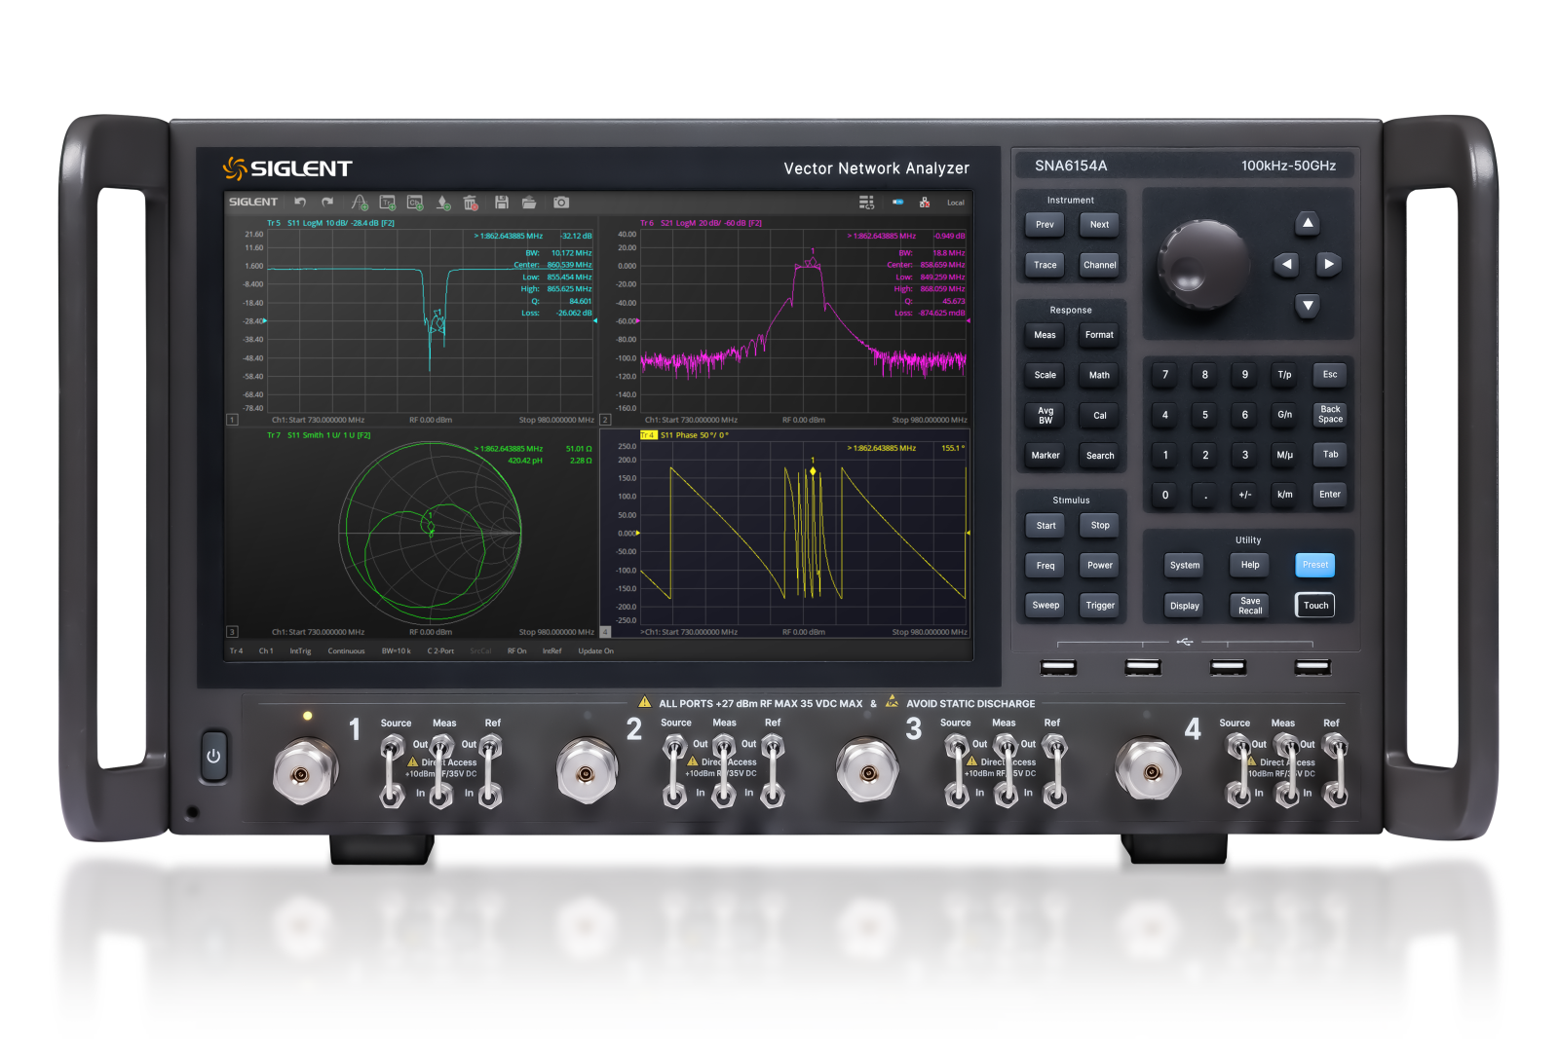Click the Prev instrument button

[1045, 225]
